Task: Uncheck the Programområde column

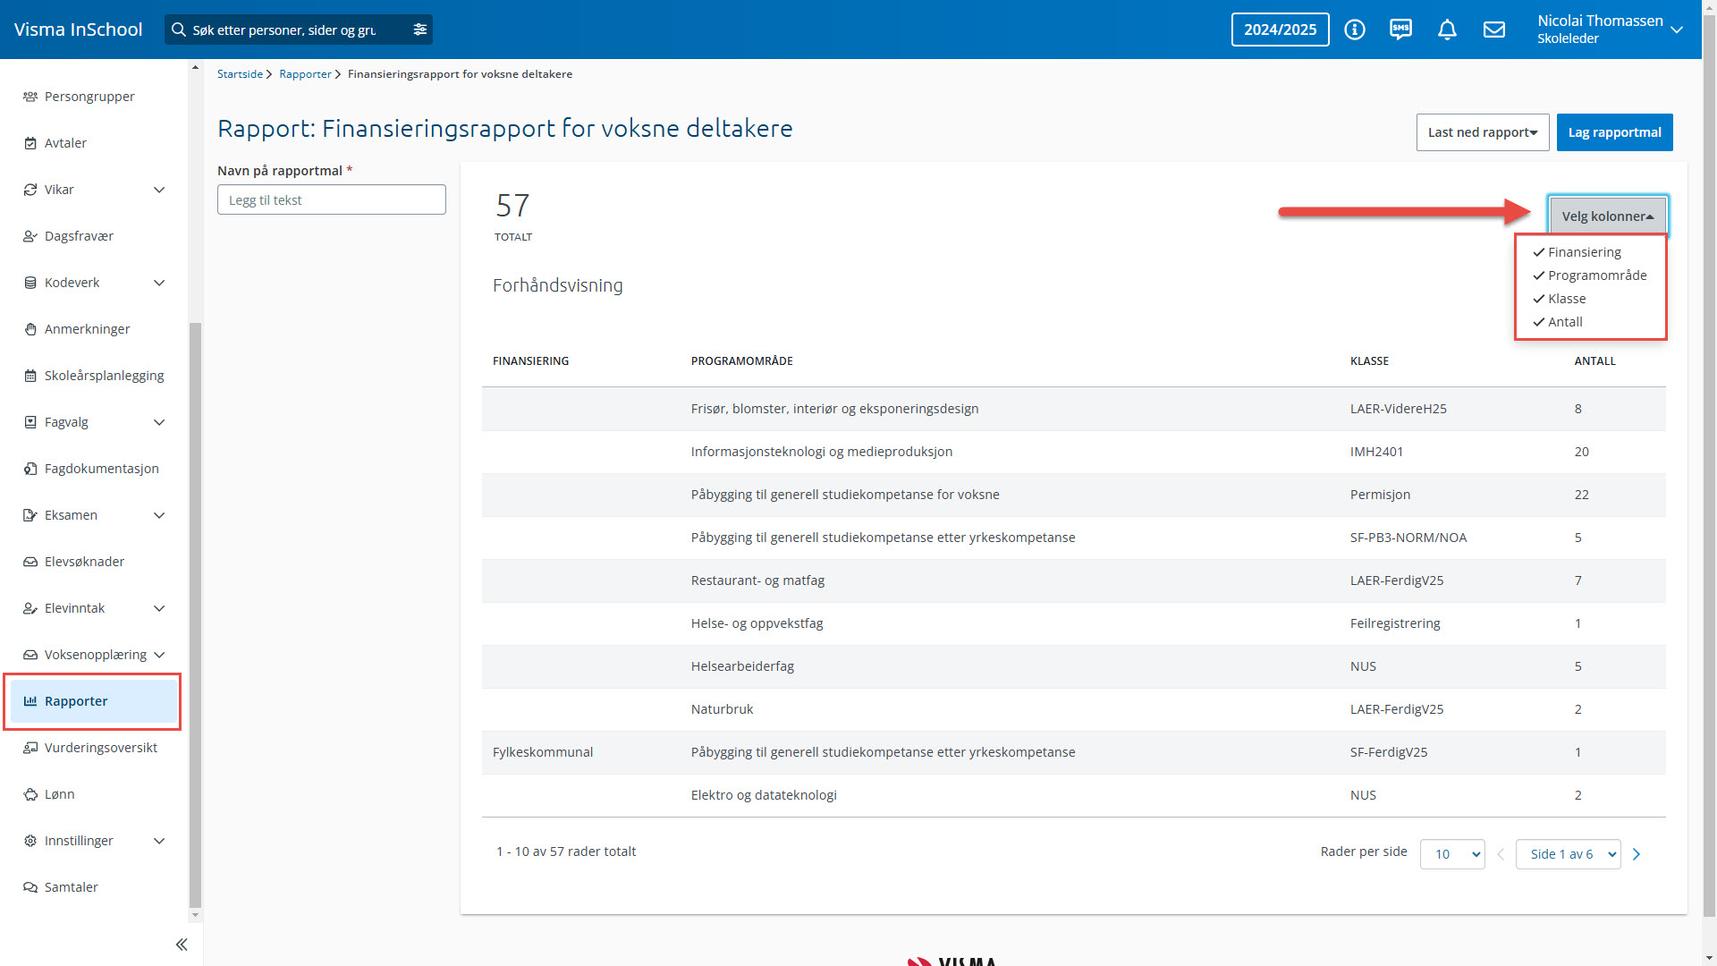Action: coord(1589,275)
